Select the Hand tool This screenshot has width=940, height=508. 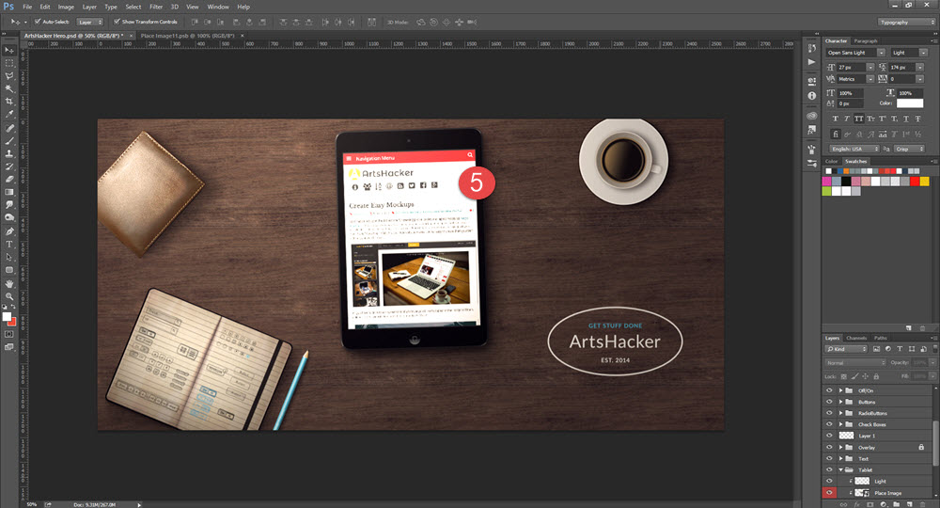coord(9,283)
